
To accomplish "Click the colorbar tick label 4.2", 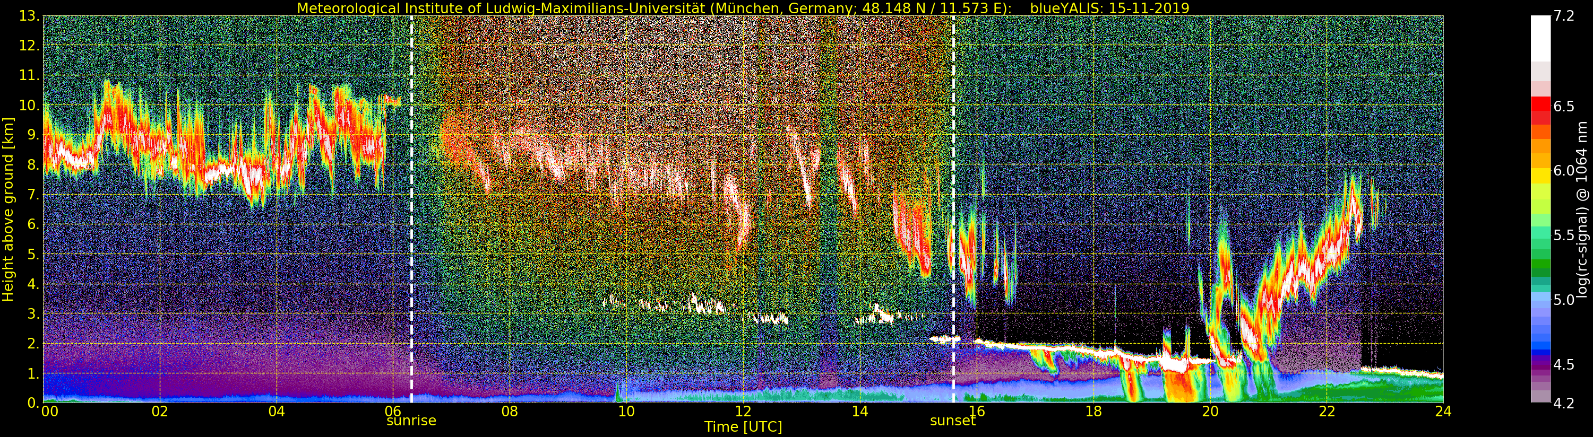I will pyautogui.click(x=1564, y=403).
